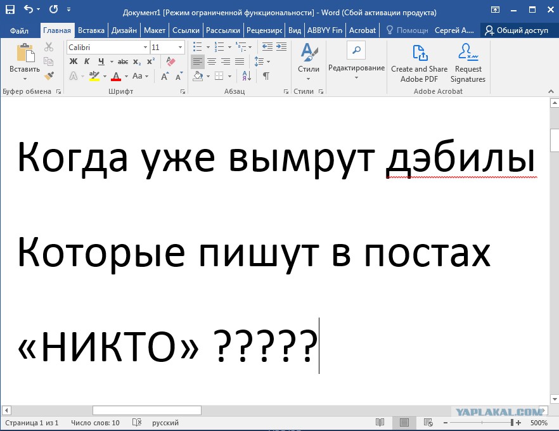Open borders button

pyautogui.click(x=219, y=76)
